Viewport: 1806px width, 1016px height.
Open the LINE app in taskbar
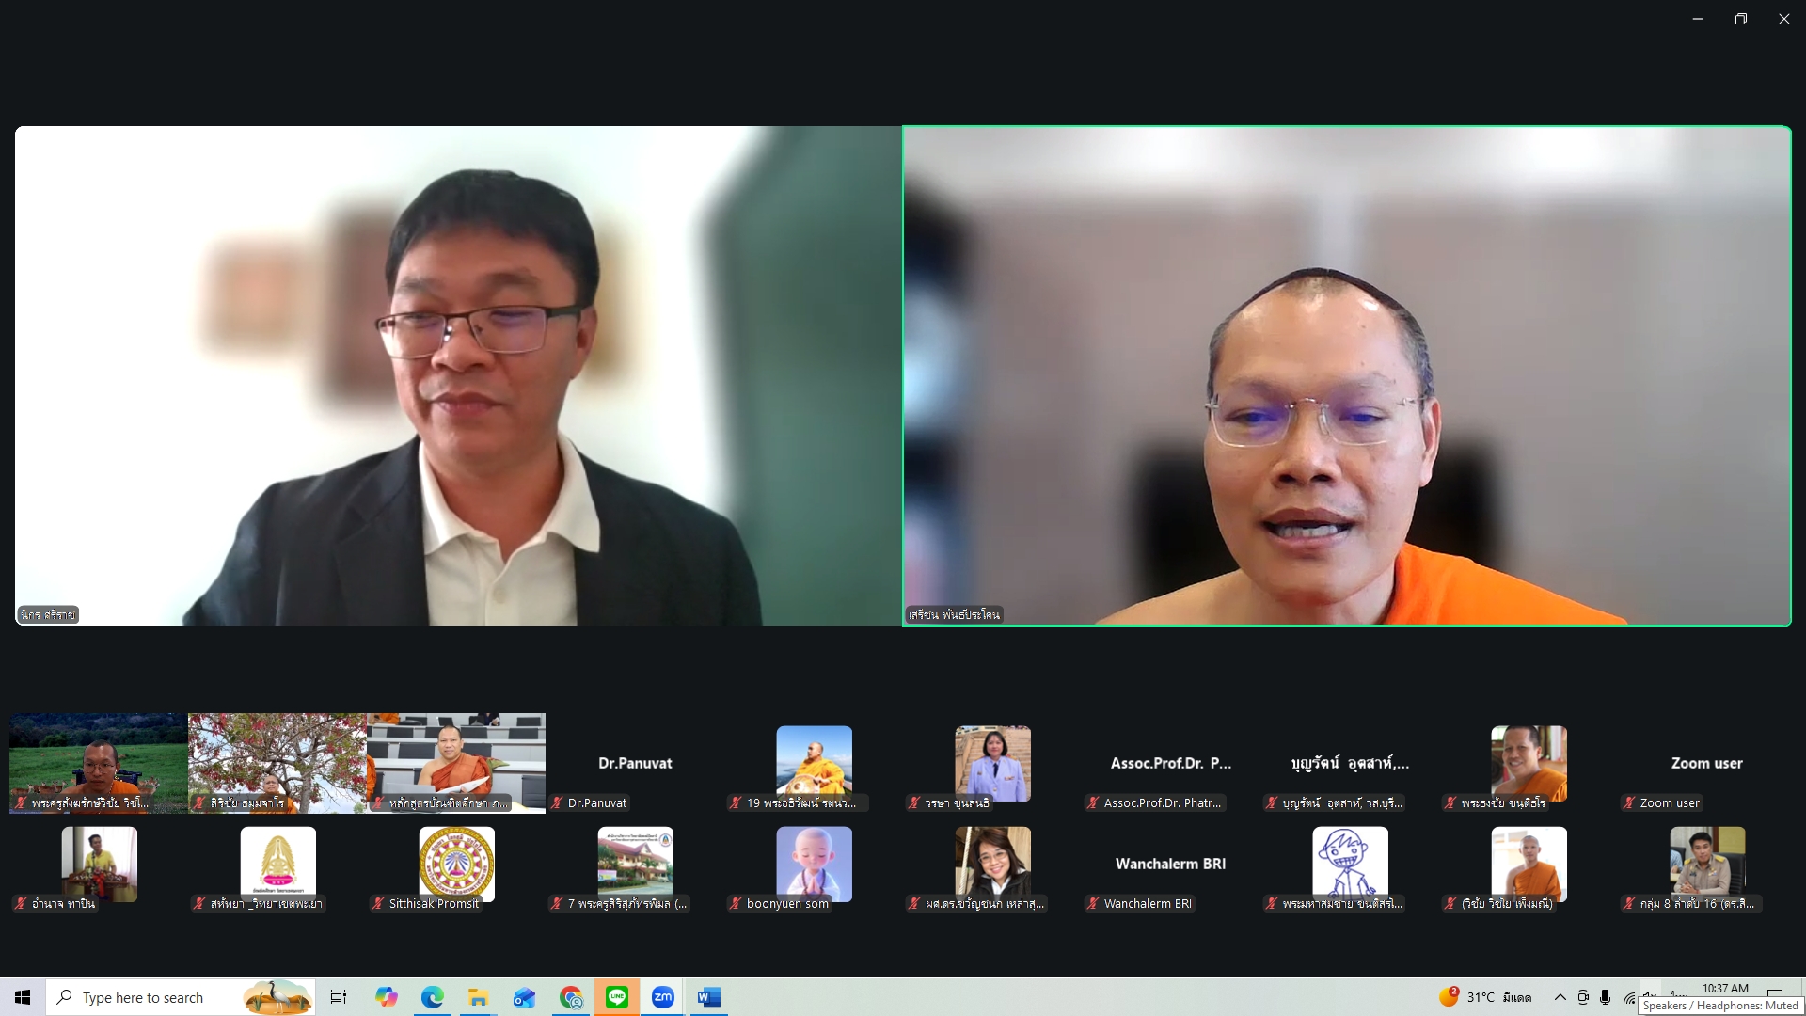pos(617,997)
